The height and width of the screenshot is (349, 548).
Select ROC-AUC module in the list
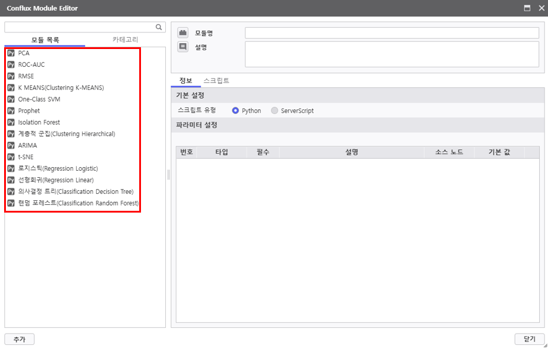coord(31,65)
